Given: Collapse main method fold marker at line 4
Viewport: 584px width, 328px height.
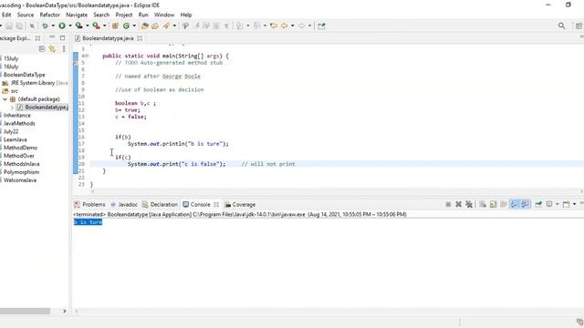Looking at the screenshot, I should click(x=87, y=56).
